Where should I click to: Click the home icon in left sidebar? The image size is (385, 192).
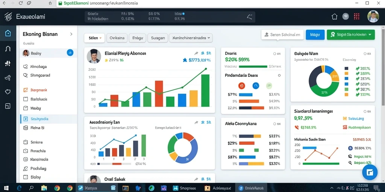(x=8, y=33)
